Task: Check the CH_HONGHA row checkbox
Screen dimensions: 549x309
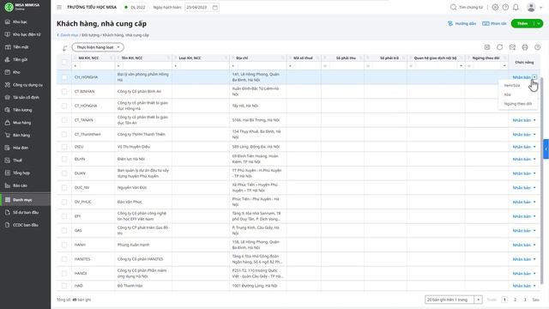Action: 64,77
